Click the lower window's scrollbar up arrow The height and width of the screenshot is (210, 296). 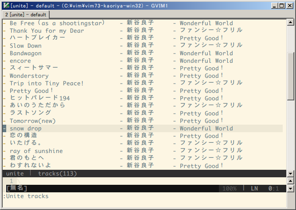tap(290, 181)
